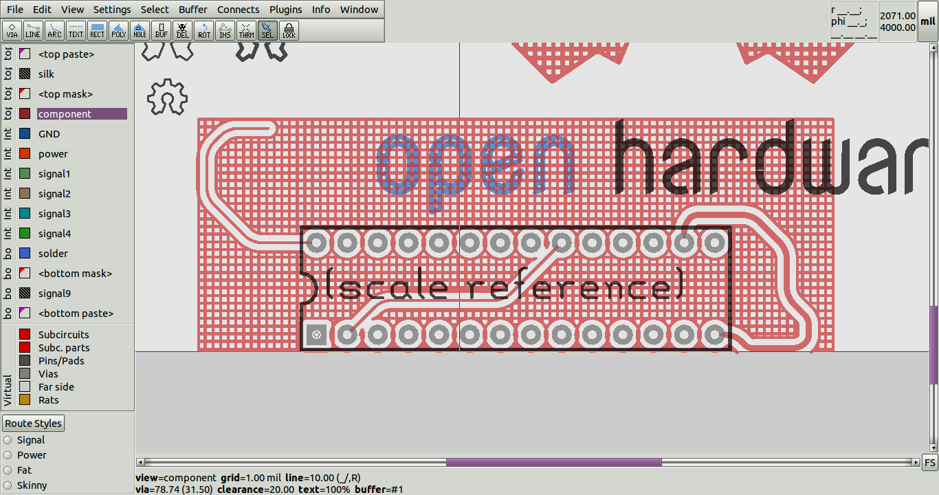Choose the TEXT tool

[76, 30]
